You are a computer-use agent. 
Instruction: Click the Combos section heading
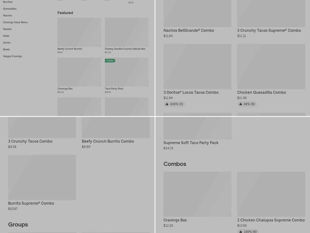click(x=175, y=164)
